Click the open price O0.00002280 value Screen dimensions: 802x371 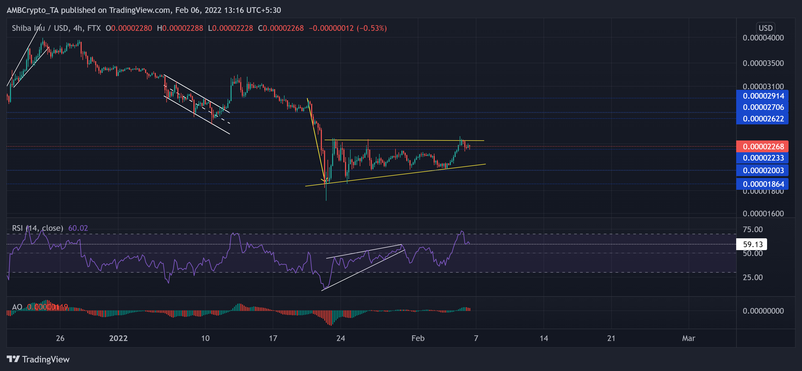pyautogui.click(x=129, y=28)
